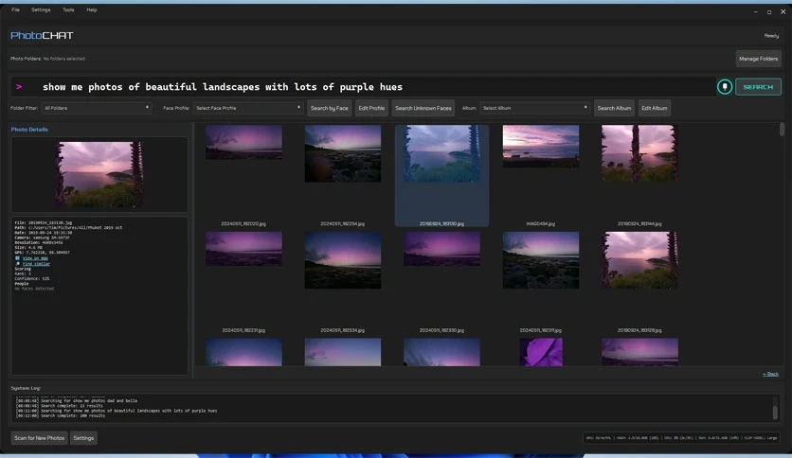Click the Search Album button

coord(614,108)
